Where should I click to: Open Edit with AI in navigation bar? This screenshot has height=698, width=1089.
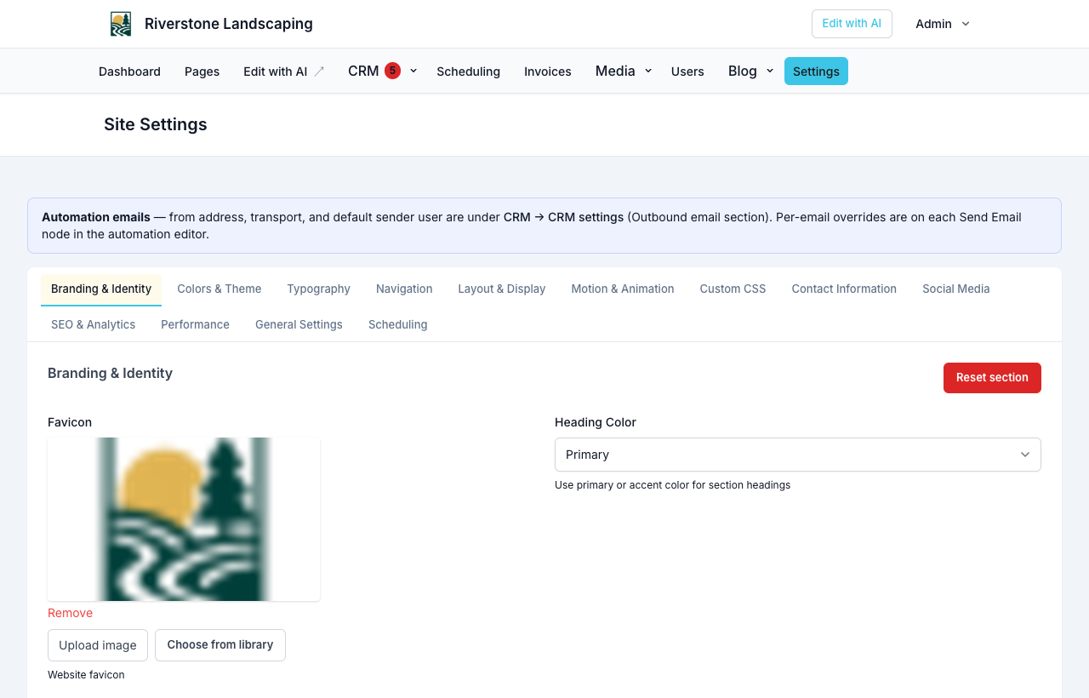click(x=283, y=72)
